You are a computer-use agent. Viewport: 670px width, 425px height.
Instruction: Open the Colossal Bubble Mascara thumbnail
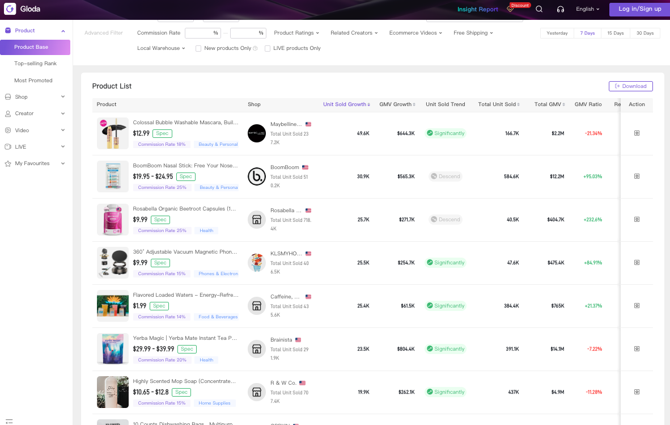(113, 133)
